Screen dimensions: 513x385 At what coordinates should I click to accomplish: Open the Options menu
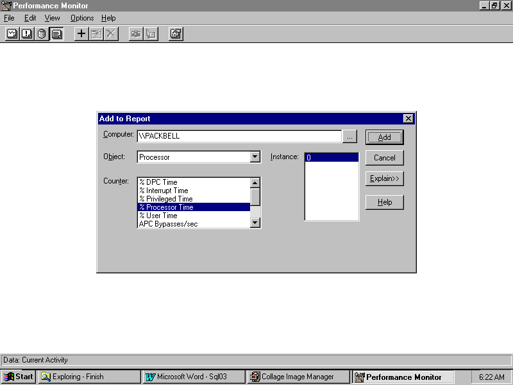[82, 18]
